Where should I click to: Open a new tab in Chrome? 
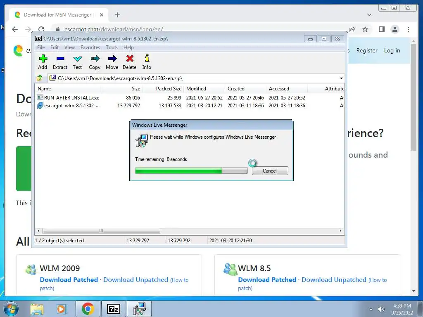[x=117, y=15]
